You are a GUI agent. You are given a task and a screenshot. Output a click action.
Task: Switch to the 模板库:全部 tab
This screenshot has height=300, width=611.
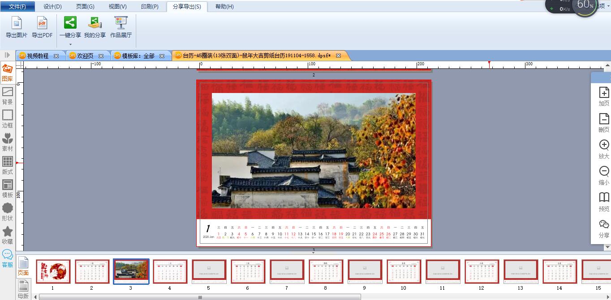[x=138, y=56]
